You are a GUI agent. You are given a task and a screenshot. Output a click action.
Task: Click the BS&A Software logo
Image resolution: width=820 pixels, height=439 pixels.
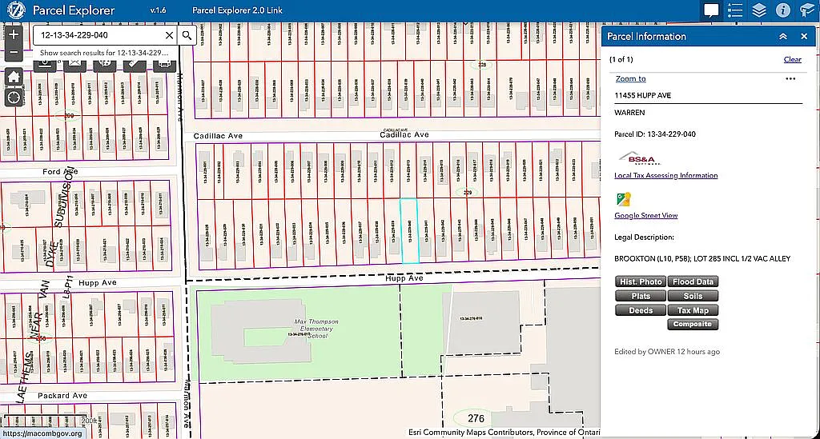640,158
